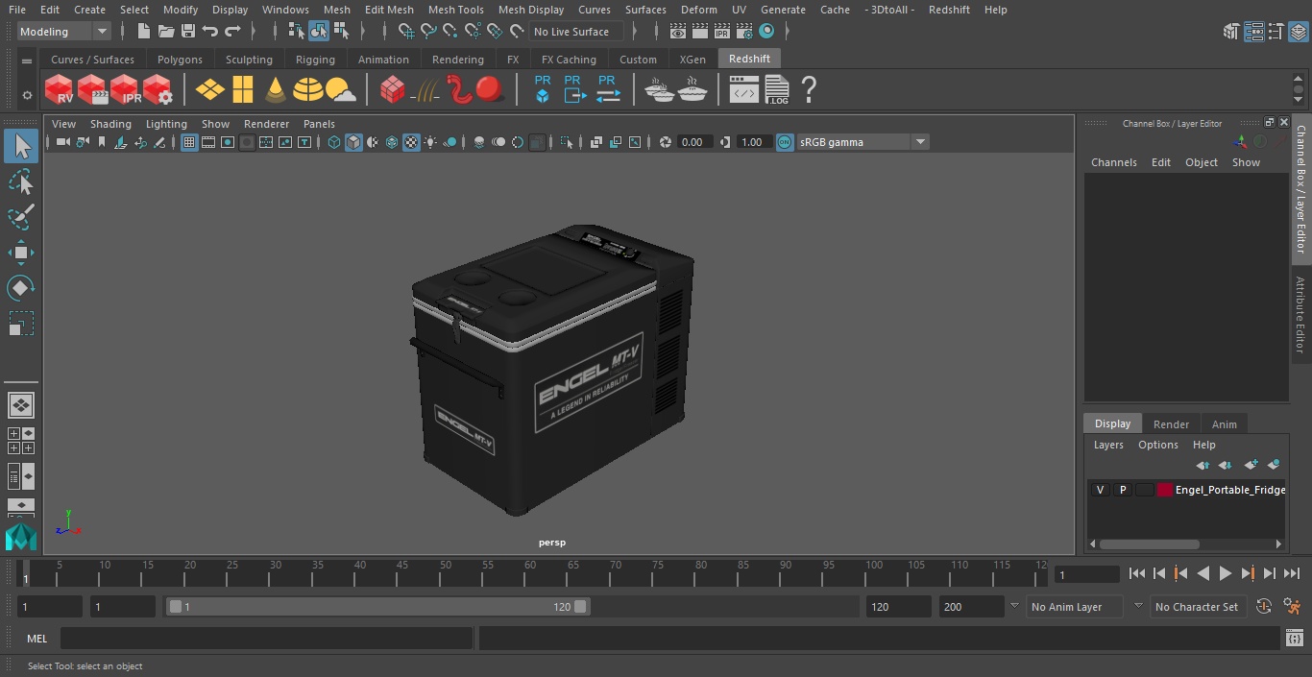Expand Attribute Editor side tab
This screenshot has width=1312, height=677.
(x=1301, y=314)
